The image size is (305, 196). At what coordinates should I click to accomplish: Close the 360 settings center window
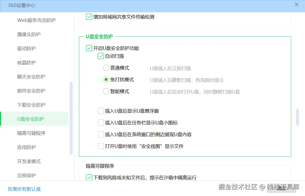click(x=296, y=4)
